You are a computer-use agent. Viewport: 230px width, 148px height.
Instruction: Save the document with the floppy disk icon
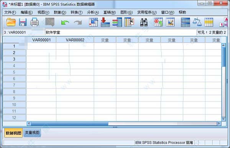tap(23, 22)
